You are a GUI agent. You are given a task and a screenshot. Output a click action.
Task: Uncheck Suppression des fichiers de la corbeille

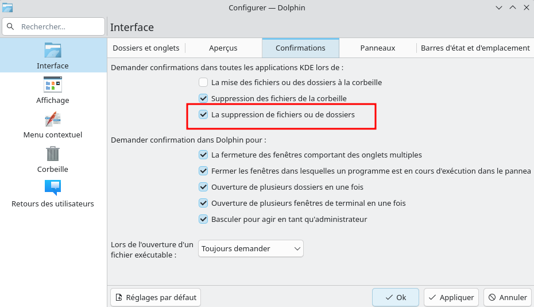203,98
